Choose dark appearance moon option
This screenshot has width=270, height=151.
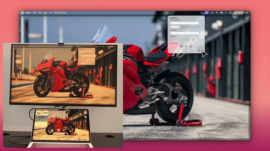191,46
